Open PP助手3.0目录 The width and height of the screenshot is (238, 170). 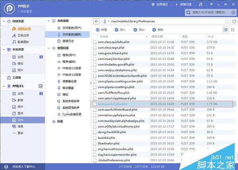coord(69,75)
